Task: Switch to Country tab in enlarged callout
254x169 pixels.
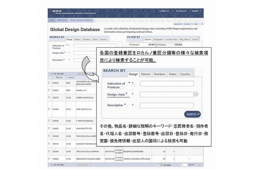Action: coord(185,74)
